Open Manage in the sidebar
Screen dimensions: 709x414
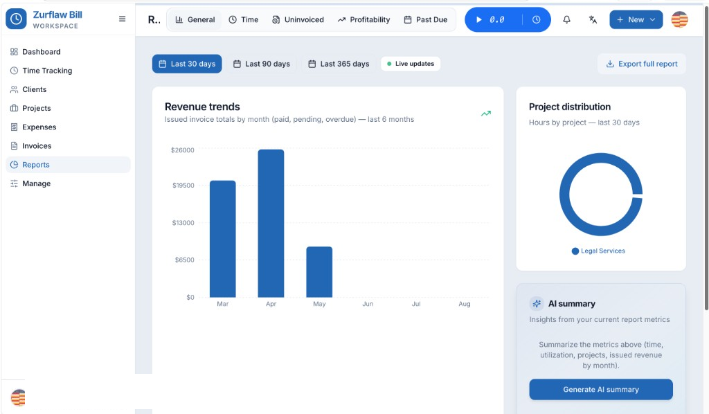tap(68, 183)
